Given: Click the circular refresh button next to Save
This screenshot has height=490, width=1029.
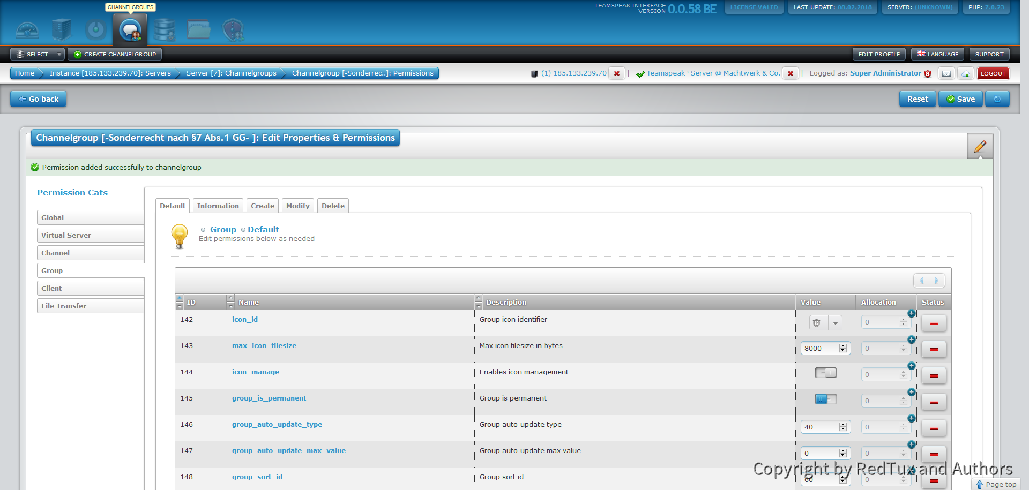Looking at the screenshot, I should (x=997, y=99).
